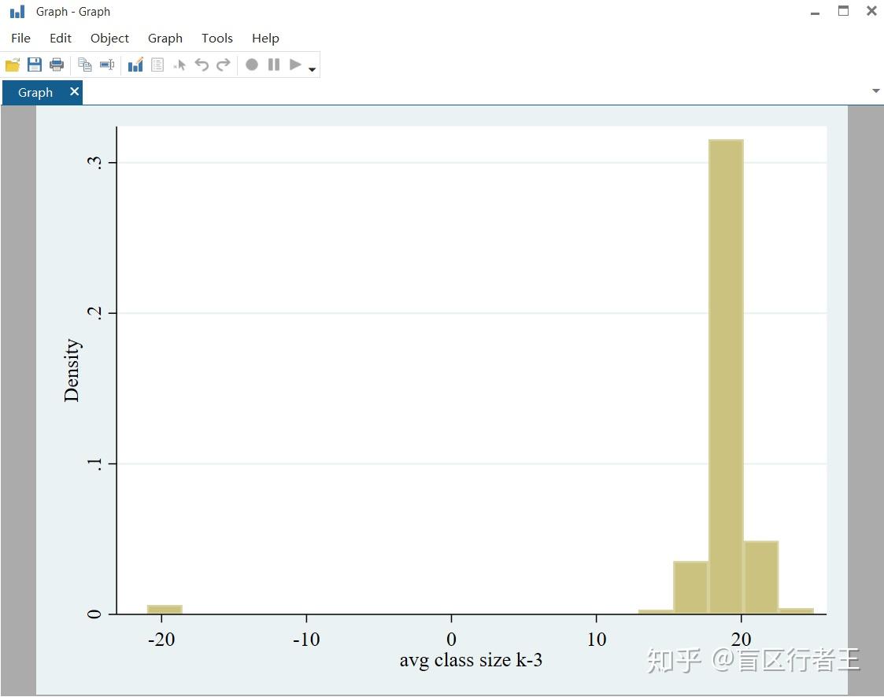The height and width of the screenshot is (697, 884).
Task: Click the Open file toolbar icon
Action: coord(13,65)
